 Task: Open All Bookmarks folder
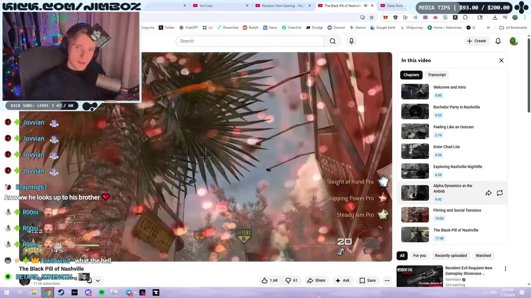[513, 28]
